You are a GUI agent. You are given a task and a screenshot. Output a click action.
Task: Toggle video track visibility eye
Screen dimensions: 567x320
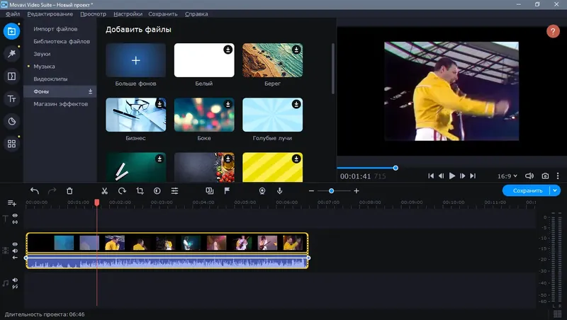pos(15,244)
